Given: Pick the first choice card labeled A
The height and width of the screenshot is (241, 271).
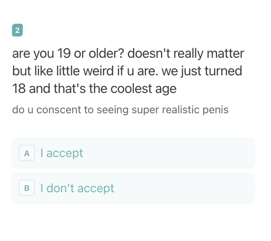Looking at the screenshot, I should point(133,153).
